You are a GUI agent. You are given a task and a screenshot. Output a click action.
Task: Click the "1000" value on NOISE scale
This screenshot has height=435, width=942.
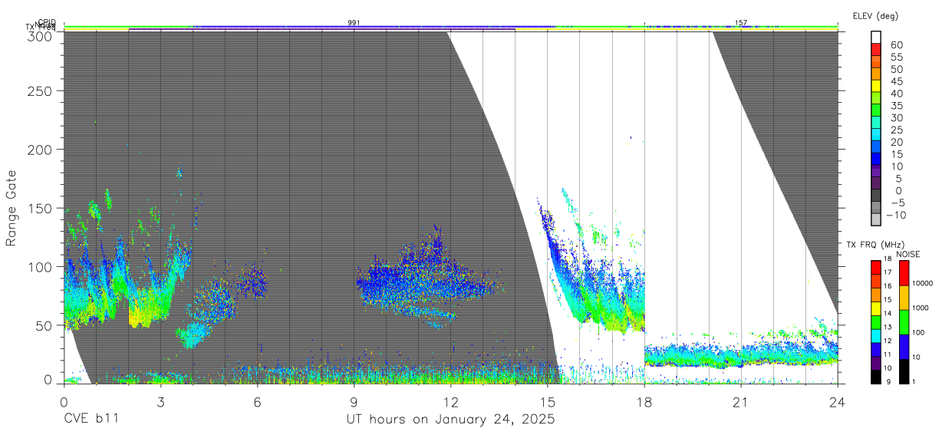tap(921, 308)
